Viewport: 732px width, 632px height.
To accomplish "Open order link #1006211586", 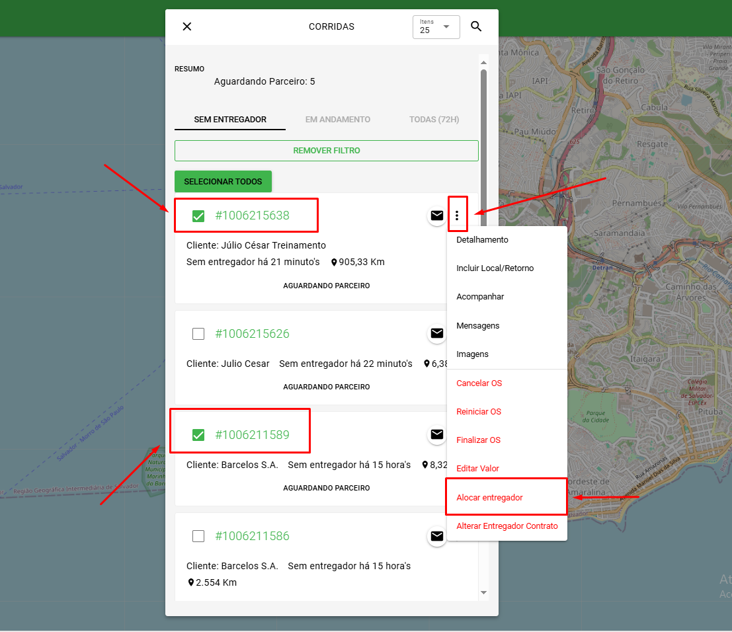I will (252, 536).
